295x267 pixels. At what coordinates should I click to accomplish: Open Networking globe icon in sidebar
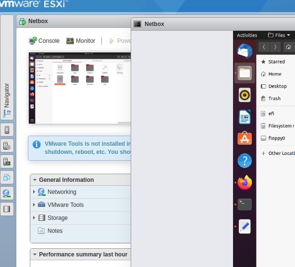[x=7, y=193]
